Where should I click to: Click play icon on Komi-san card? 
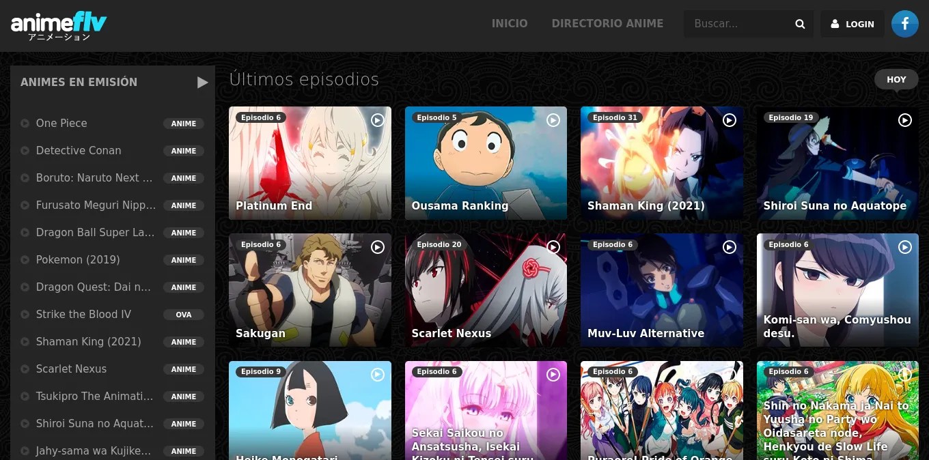click(x=905, y=247)
